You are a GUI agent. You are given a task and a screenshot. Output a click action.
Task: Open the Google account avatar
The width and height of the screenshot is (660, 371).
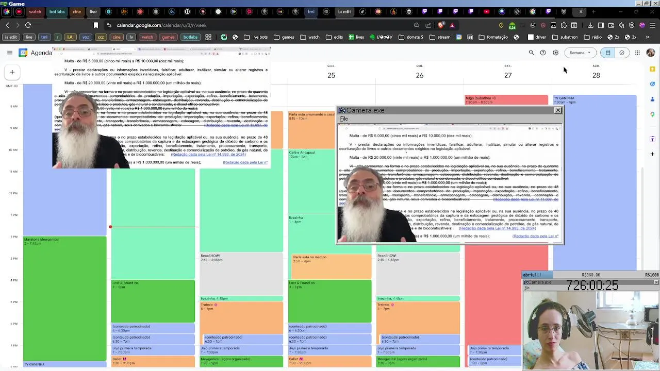[650, 53]
